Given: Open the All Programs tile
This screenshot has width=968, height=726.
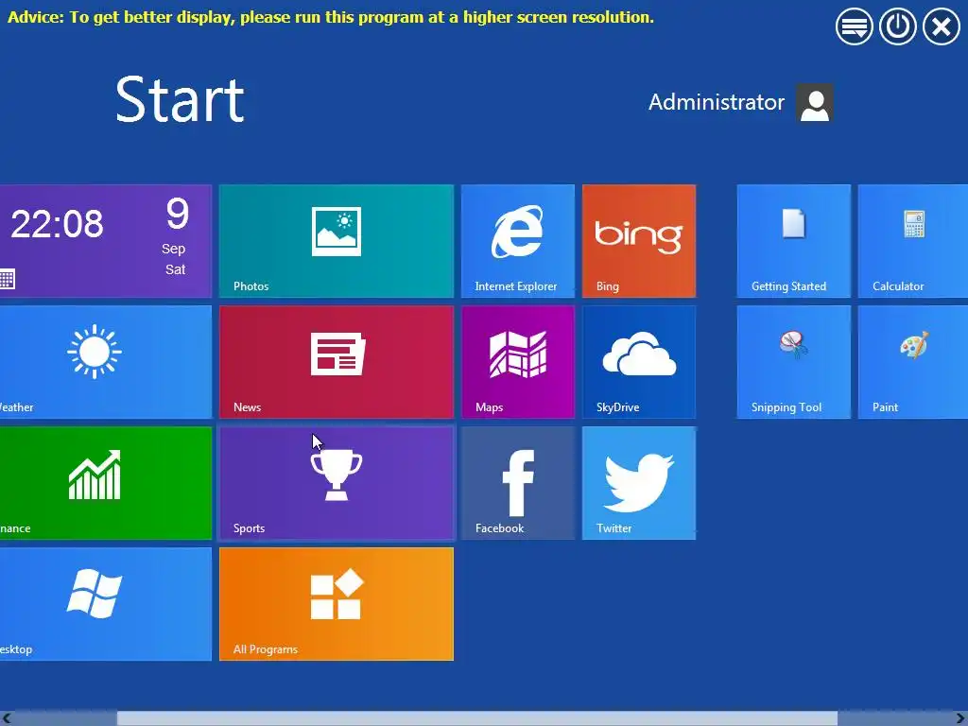Looking at the screenshot, I should (337, 604).
